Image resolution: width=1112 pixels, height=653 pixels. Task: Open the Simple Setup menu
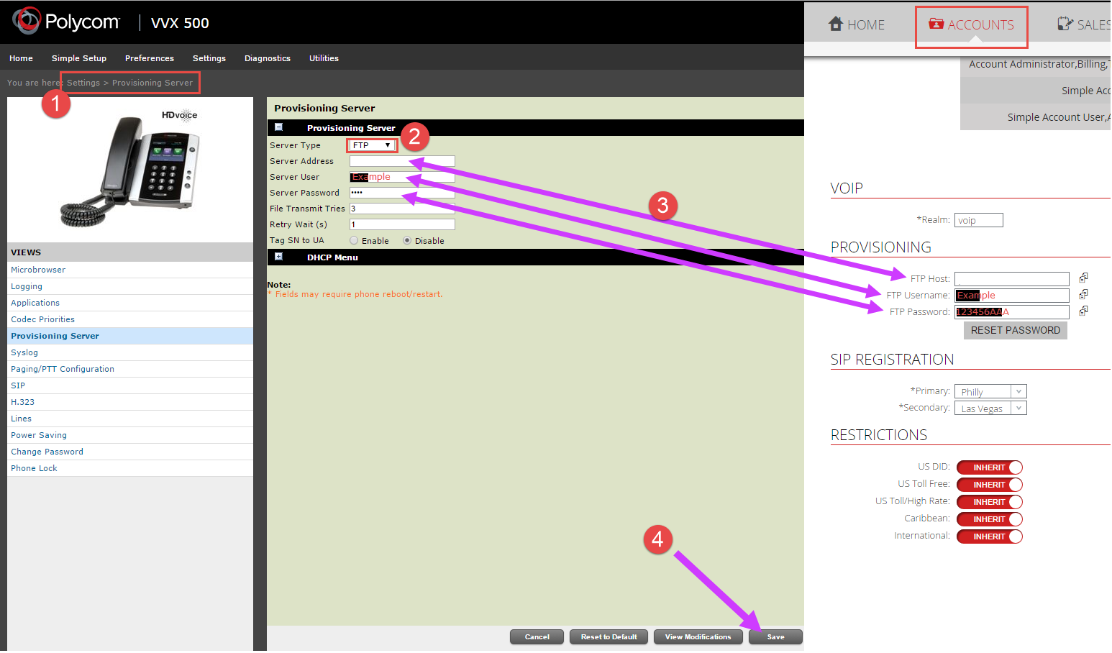(x=79, y=58)
